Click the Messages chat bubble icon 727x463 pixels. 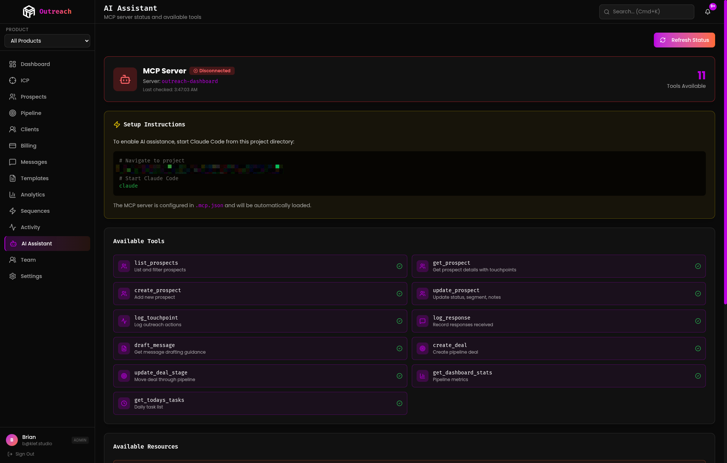click(12, 162)
